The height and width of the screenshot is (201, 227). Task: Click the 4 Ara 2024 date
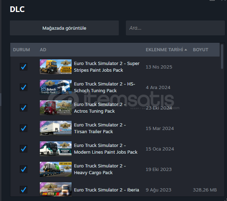[x=158, y=87]
